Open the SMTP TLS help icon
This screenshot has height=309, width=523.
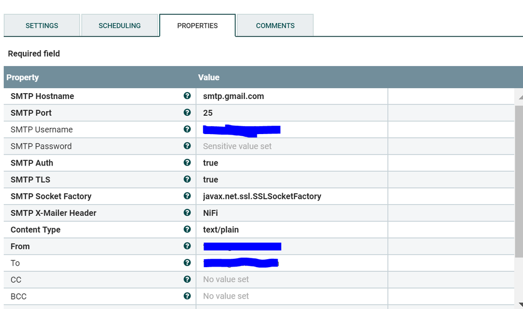[x=187, y=179]
